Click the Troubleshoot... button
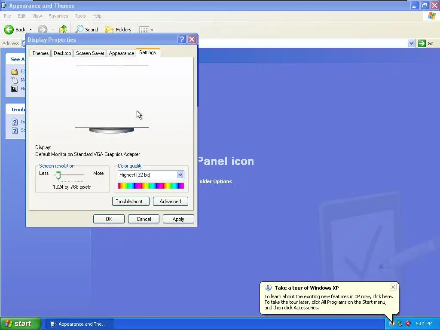Viewport: 440px width, 330px height. (x=131, y=202)
